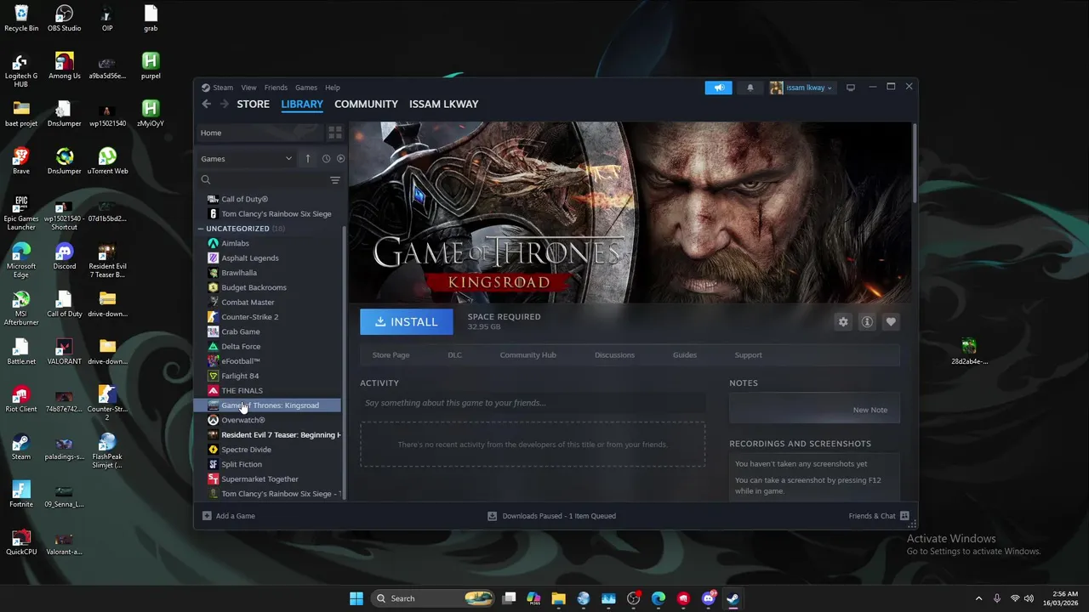Viewport: 1089px width, 612px height.
Task: Add game to favorites heart icon
Action: click(891, 322)
